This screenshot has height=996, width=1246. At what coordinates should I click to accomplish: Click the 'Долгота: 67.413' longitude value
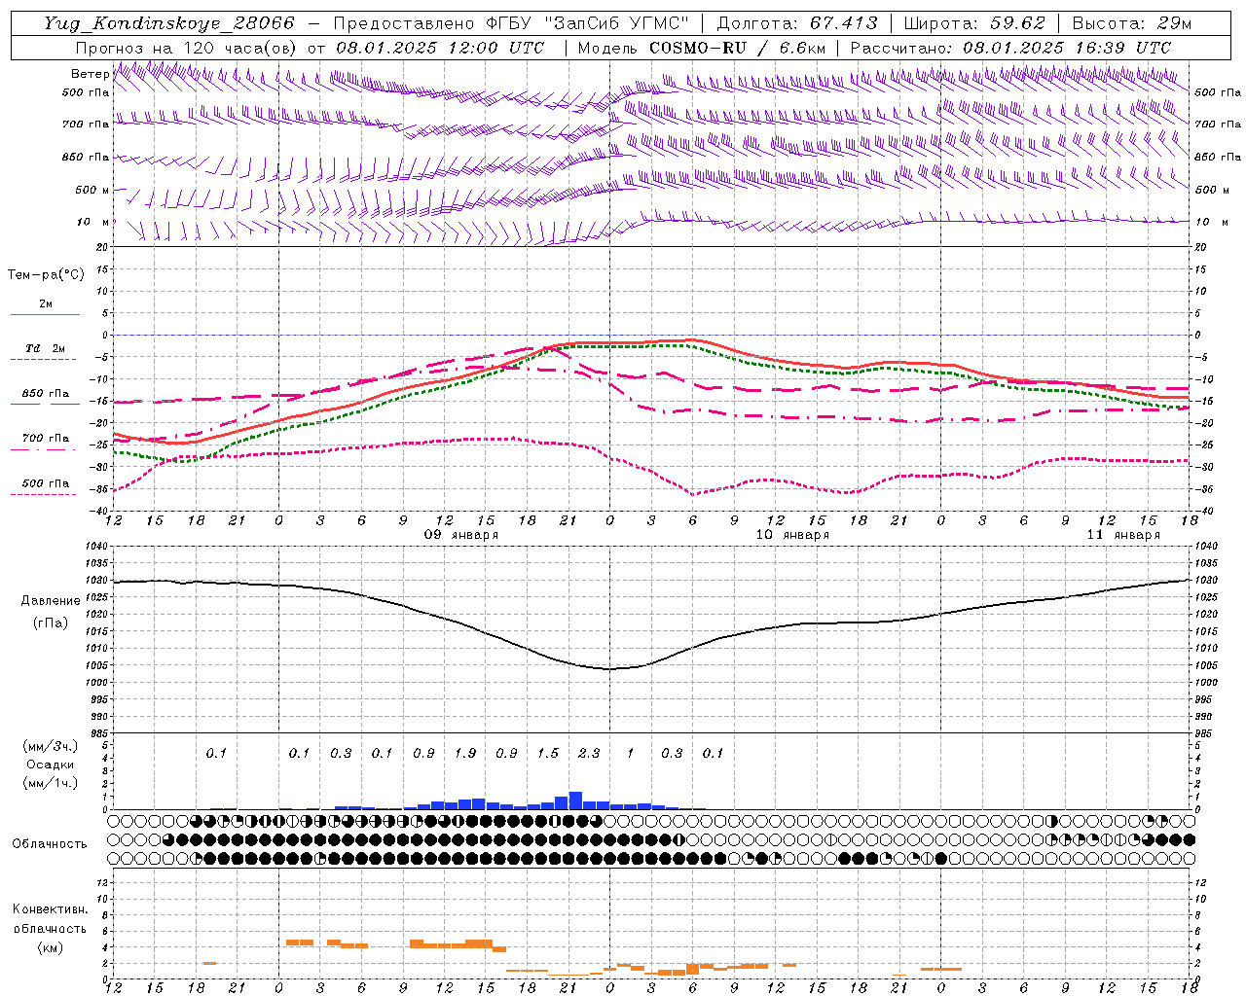pos(797,23)
